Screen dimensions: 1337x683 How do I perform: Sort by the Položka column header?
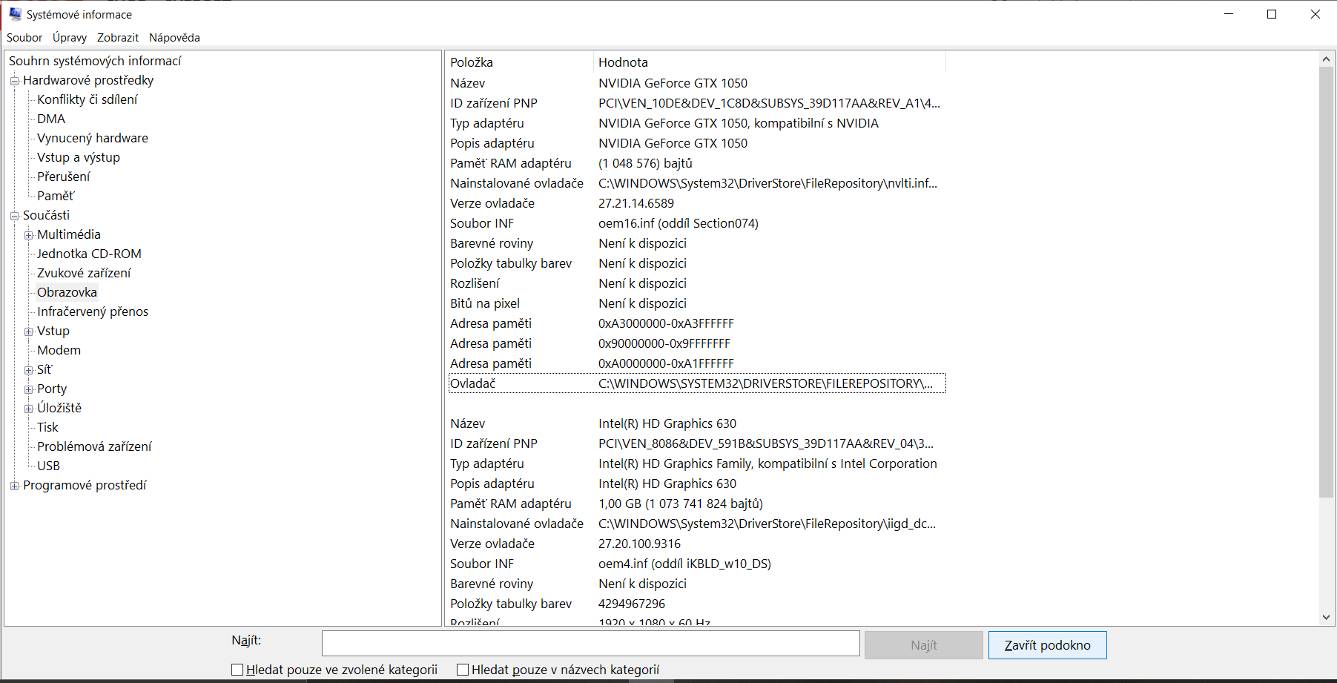pos(519,62)
